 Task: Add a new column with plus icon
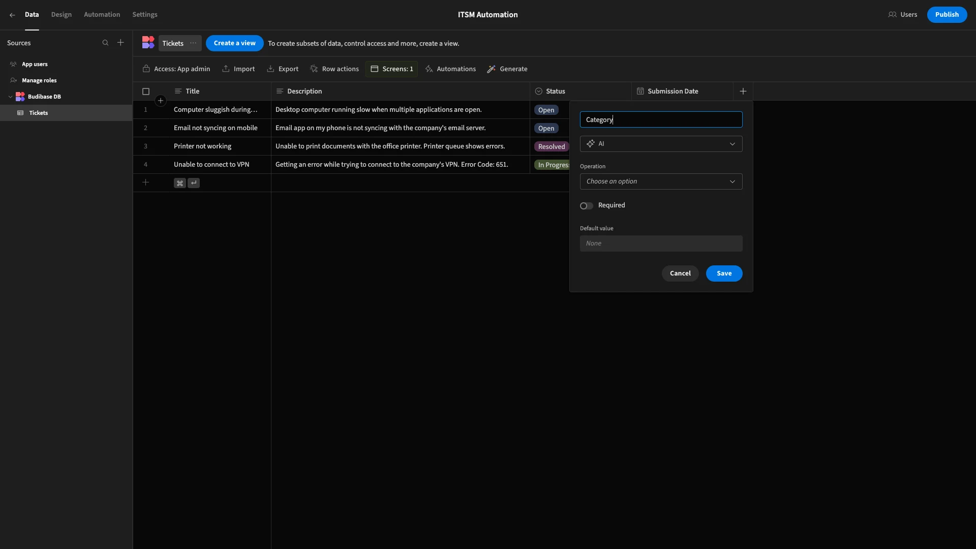click(743, 91)
